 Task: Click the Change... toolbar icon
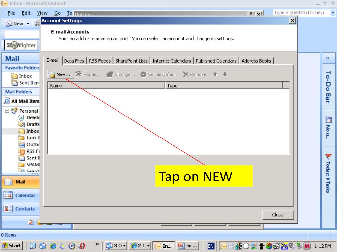[x=110, y=74]
